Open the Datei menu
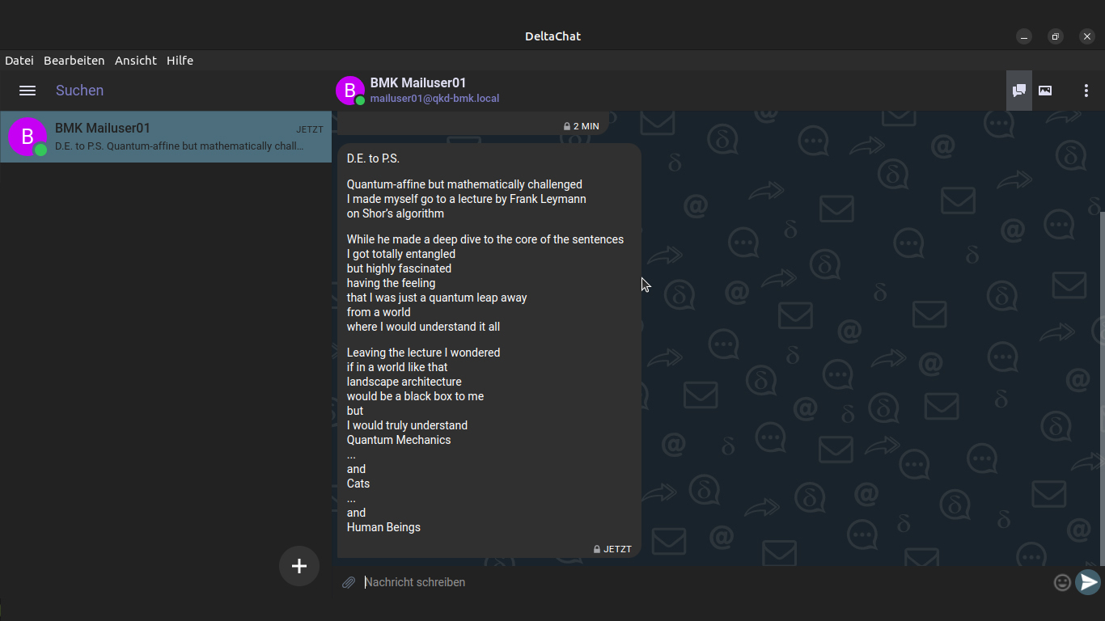This screenshot has width=1105, height=621. pos(19,61)
